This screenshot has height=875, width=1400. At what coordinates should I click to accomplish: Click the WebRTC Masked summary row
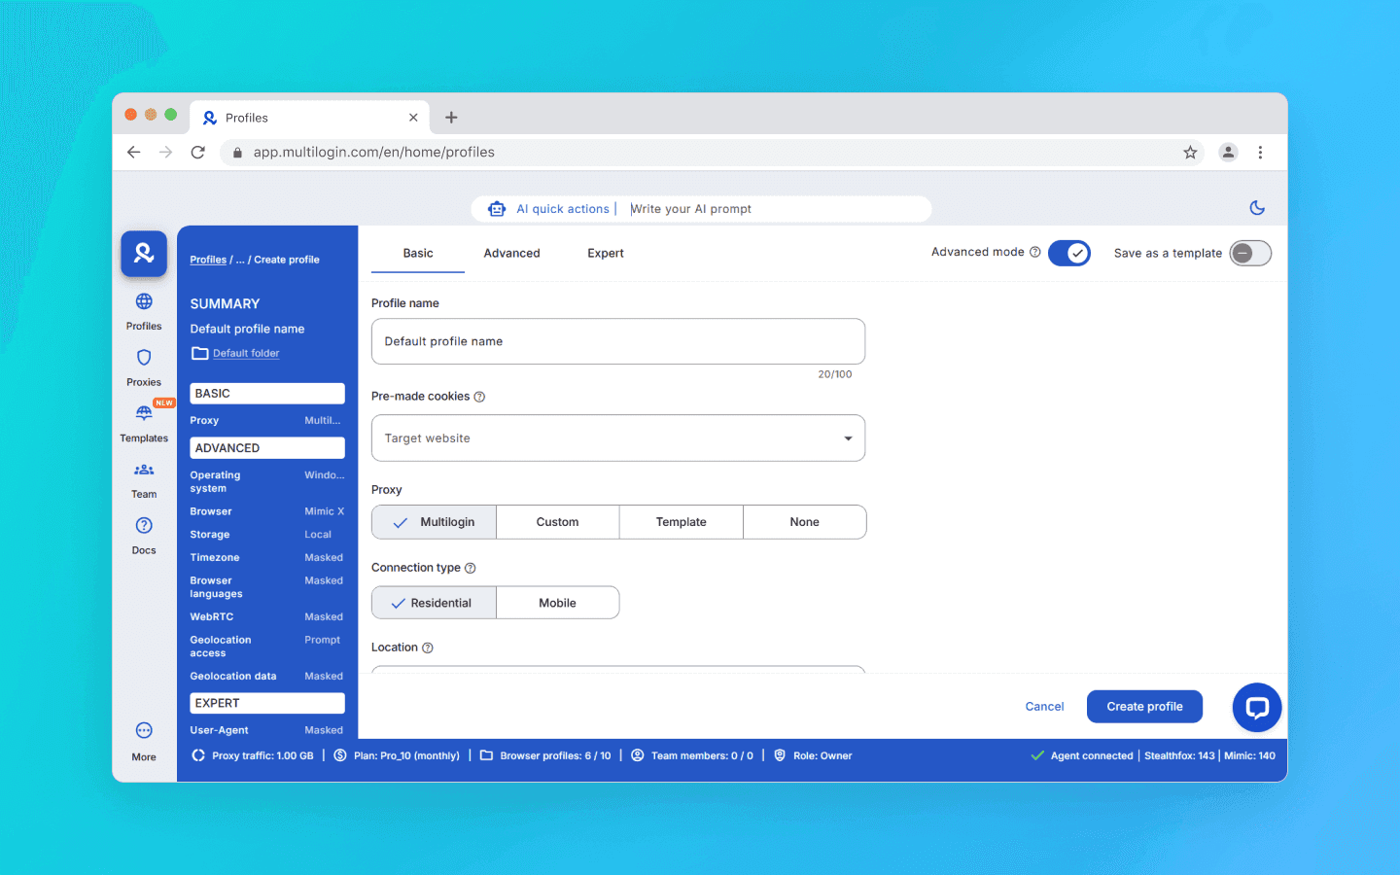[x=267, y=617]
